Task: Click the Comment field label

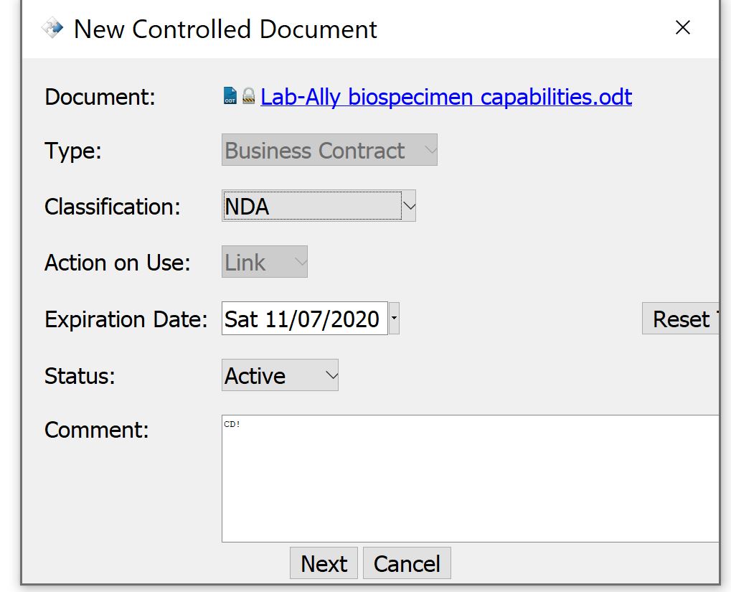Action: pyautogui.click(x=96, y=431)
